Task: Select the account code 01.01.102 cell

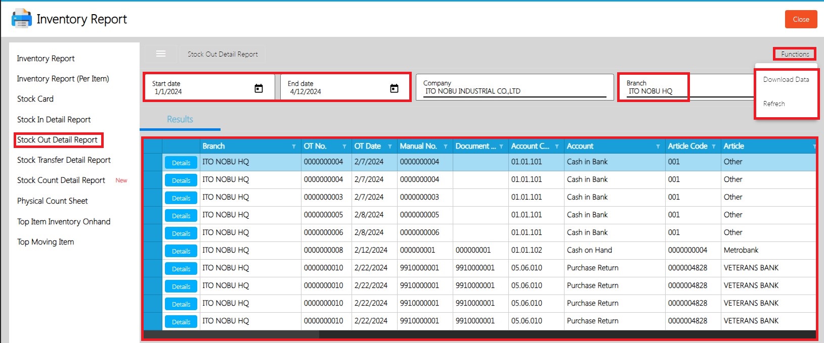Action: [x=536, y=250]
